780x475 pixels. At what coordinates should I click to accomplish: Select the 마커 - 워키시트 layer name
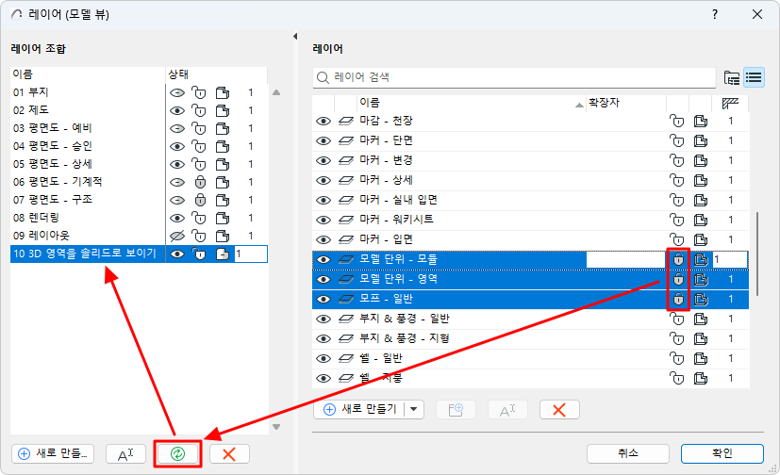tap(396, 220)
